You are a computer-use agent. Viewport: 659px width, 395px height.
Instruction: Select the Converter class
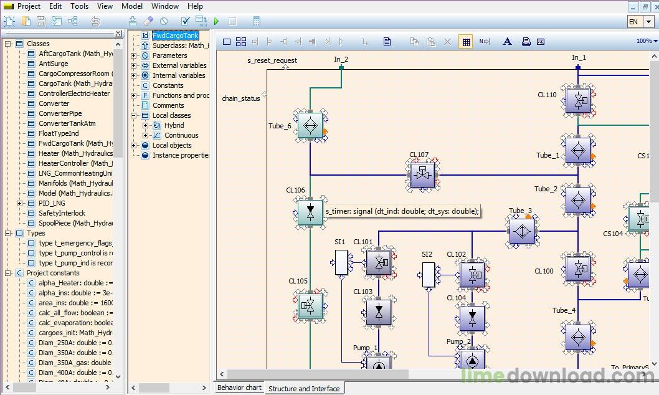(54, 104)
